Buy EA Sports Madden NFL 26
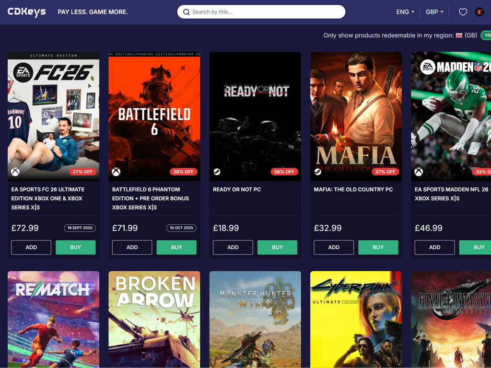This screenshot has width=491, height=368. (475, 247)
